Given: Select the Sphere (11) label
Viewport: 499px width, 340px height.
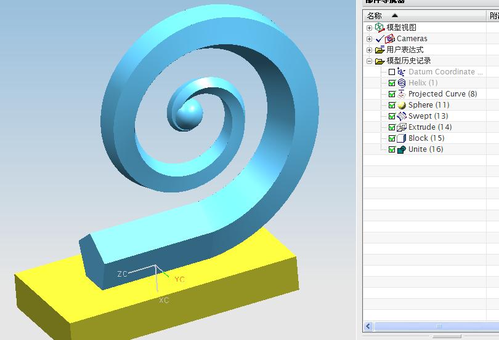Looking at the screenshot, I should point(429,105).
